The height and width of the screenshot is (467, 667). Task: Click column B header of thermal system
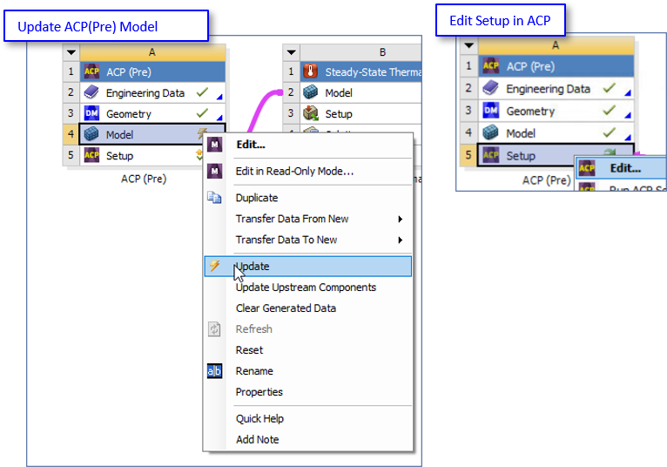click(x=360, y=52)
